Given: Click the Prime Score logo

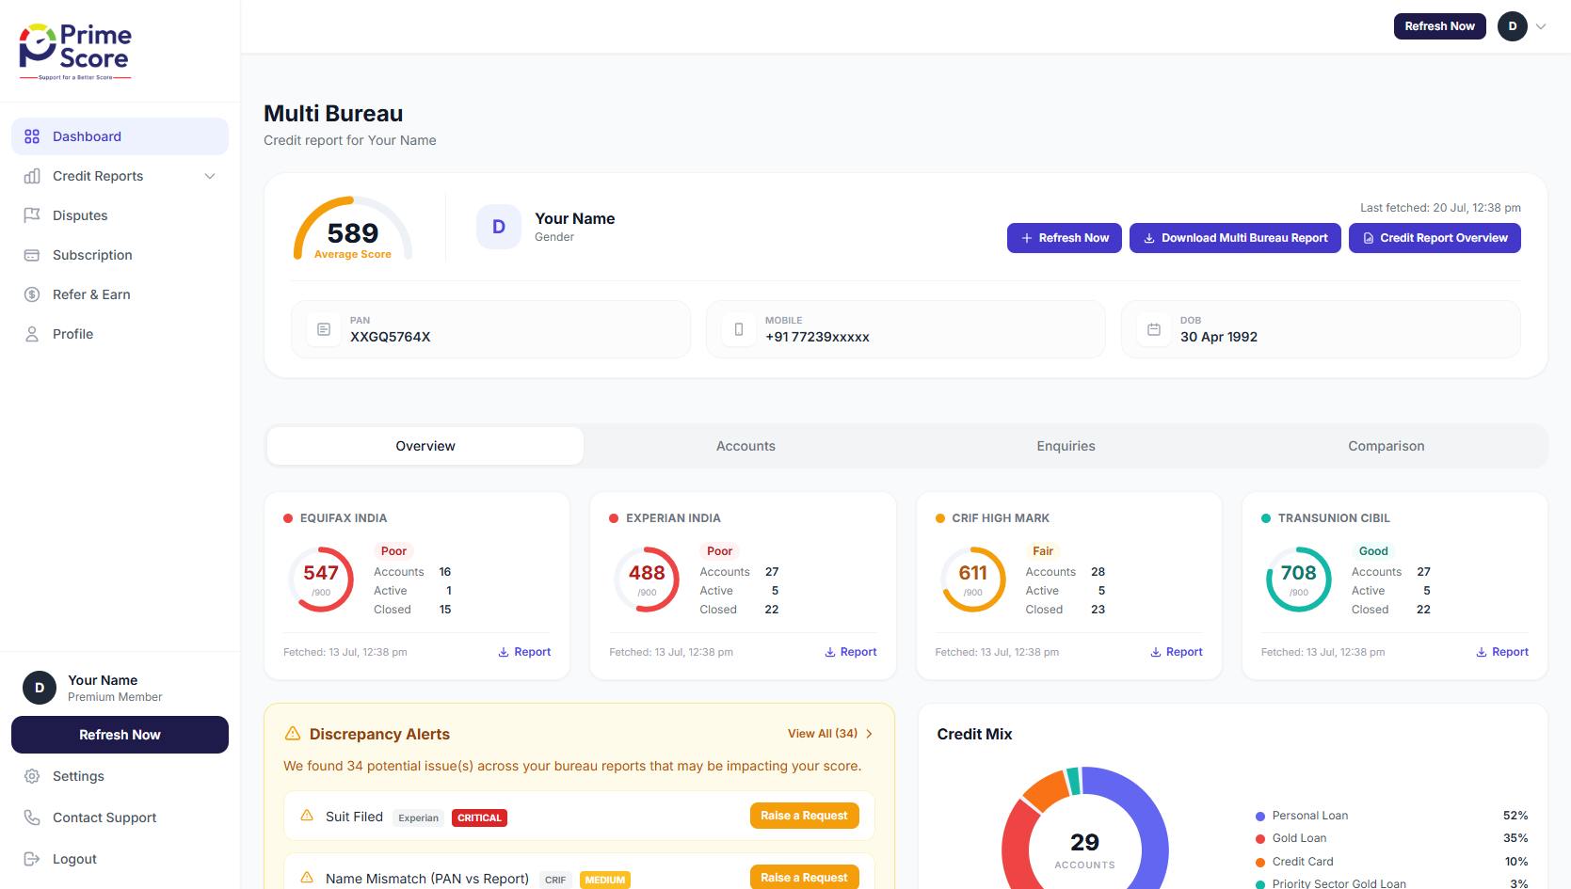Looking at the screenshot, I should click(x=75, y=52).
